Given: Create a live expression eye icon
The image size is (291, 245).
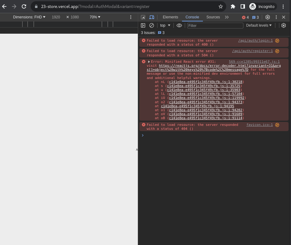Looking at the screenshot, I should (x=179, y=25).
